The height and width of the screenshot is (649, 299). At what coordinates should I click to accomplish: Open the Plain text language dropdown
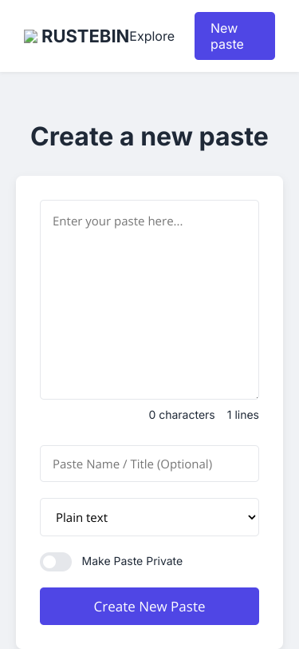coord(150,517)
